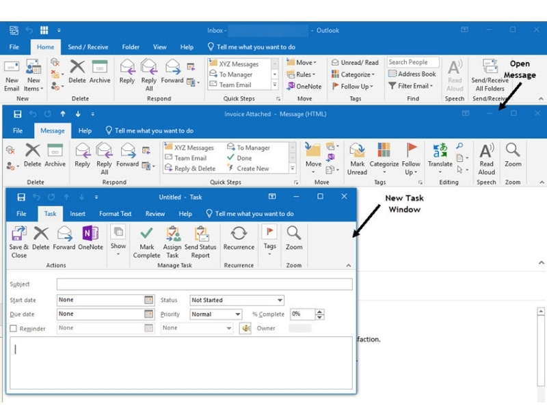This screenshot has height=410, width=547.
Task: Delete the task in Task window
Action: tap(41, 238)
